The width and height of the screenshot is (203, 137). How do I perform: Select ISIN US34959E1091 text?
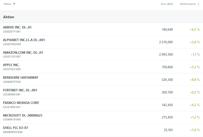click(12, 95)
